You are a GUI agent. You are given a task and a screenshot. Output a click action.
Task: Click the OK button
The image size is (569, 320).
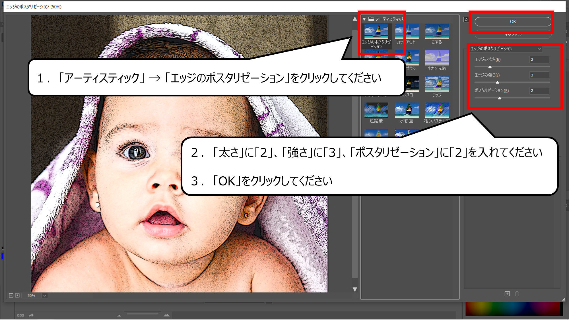click(513, 22)
